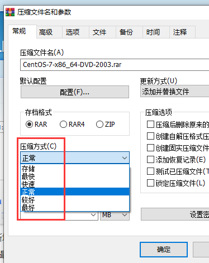The height and width of the screenshot is (263, 209).
Task: Click the WinRAR icon in title bar
Action: coord(10,12)
